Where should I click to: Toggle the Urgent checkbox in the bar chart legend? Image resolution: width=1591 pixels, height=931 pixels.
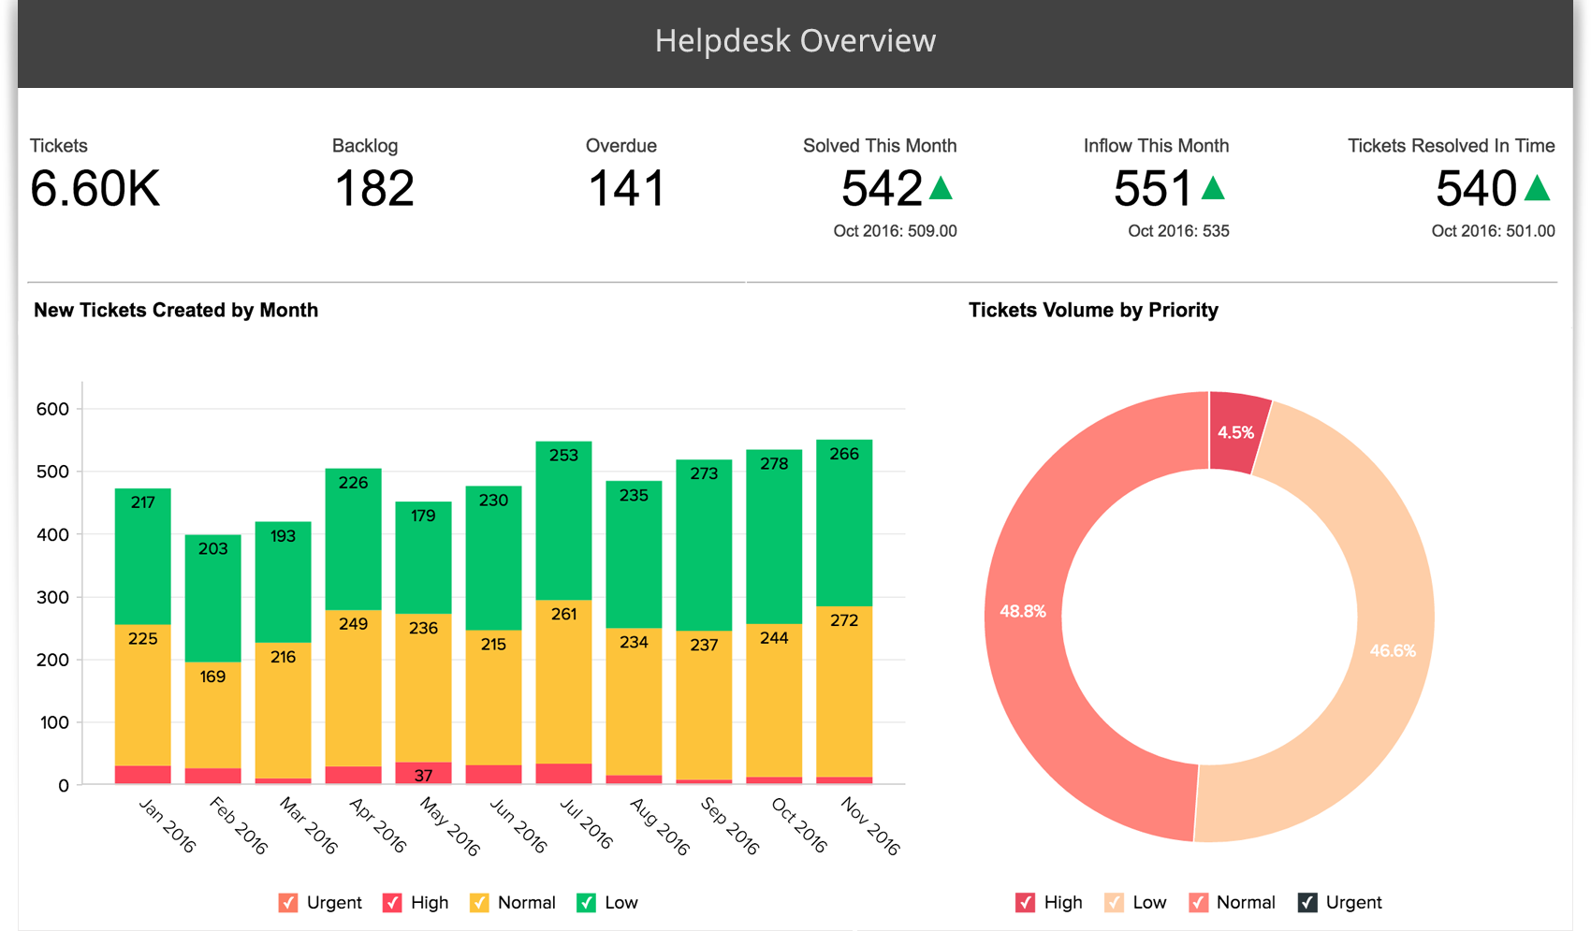[x=288, y=902]
